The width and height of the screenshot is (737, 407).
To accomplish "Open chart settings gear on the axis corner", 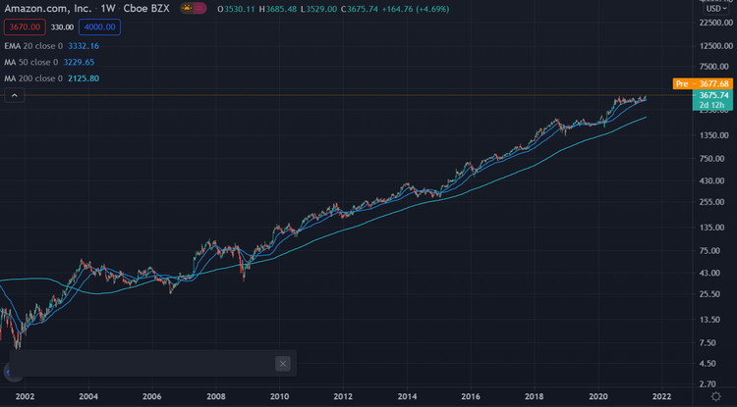I will [x=715, y=396].
